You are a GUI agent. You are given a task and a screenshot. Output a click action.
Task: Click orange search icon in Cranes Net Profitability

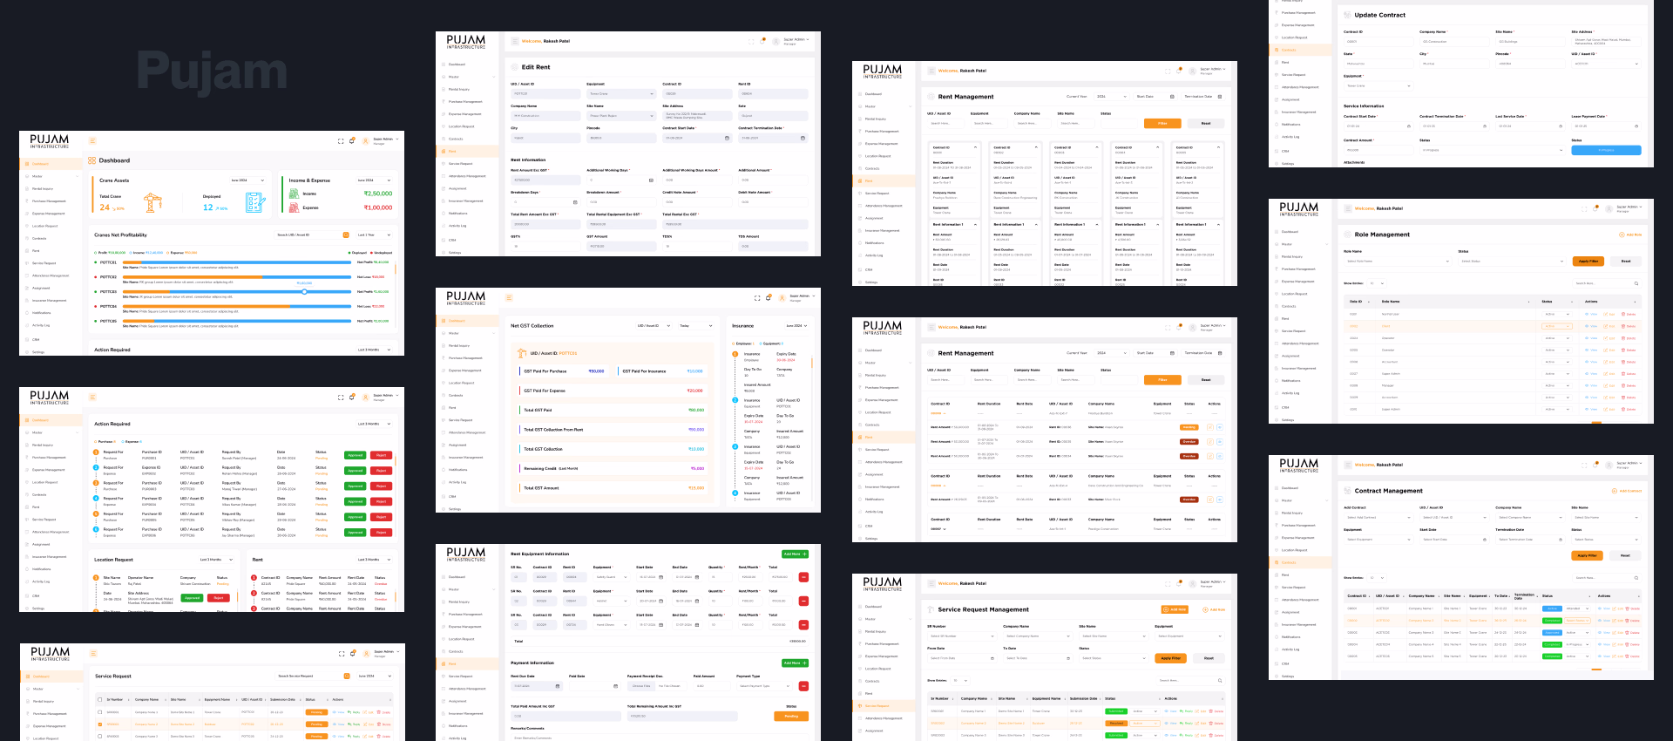point(346,235)
